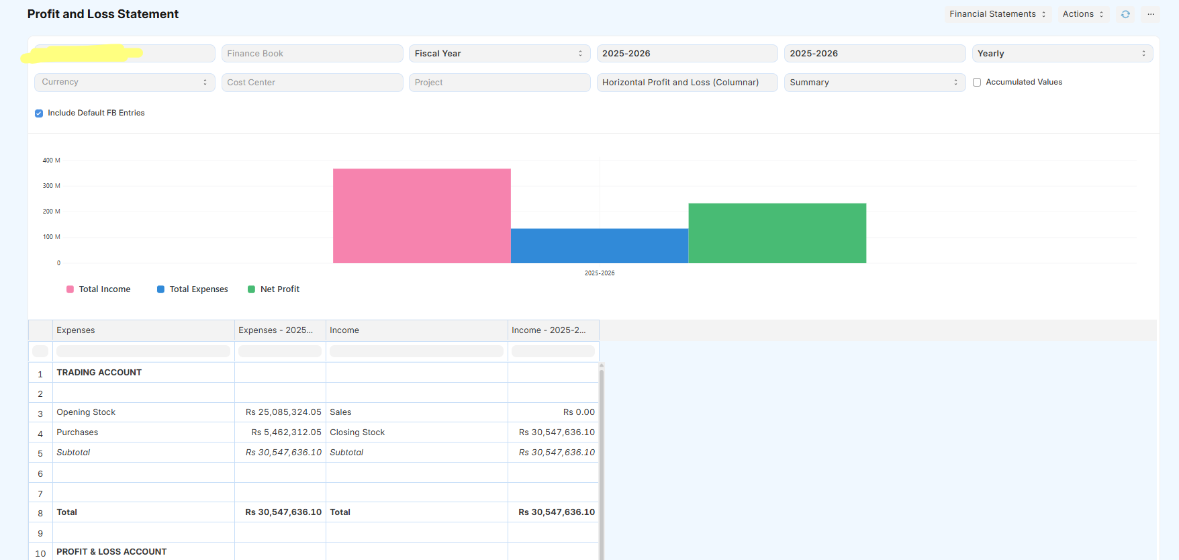The height and width of the screenshot is (560, 1179).
Task: Open the Summary view dropdown
Action: tap(874, 83)
